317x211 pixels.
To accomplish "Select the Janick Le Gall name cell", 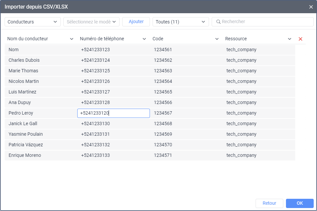I will 23,123.
